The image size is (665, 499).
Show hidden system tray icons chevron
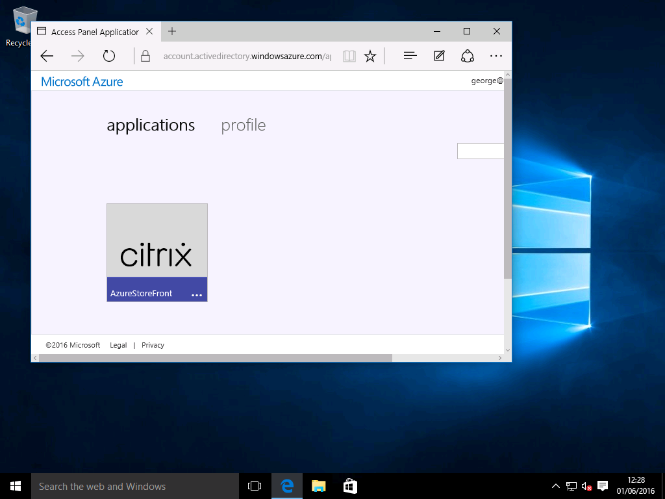pyautogui.click(x=556, y=486)
